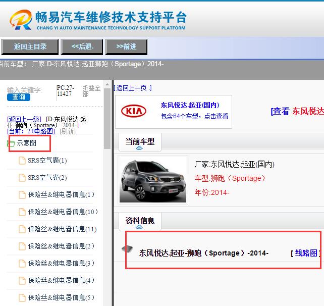This screenshot has height=306, width=324.
Task: Click document icon beside 保险丝&继电器信息(4)
Action: point(22,281)
